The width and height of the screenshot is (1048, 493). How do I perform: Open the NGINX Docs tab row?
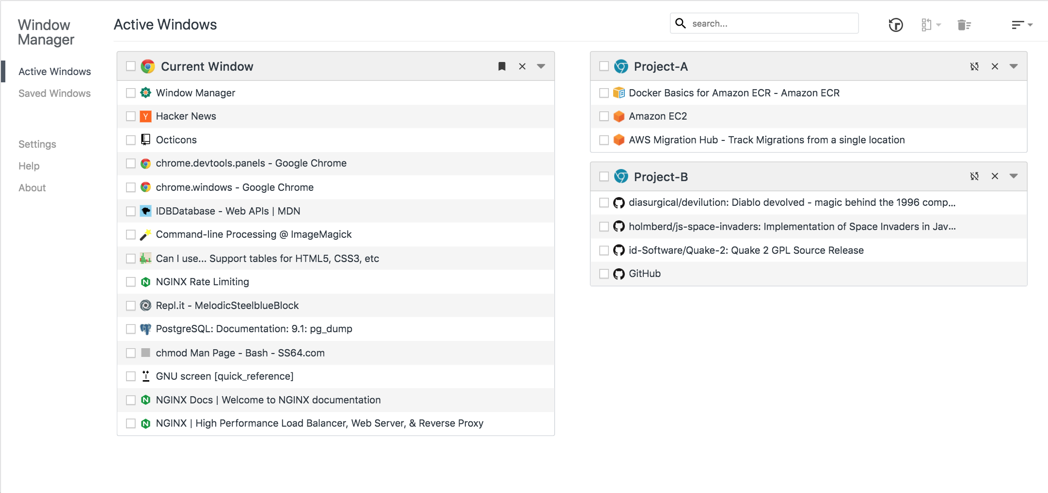(335, 400)
